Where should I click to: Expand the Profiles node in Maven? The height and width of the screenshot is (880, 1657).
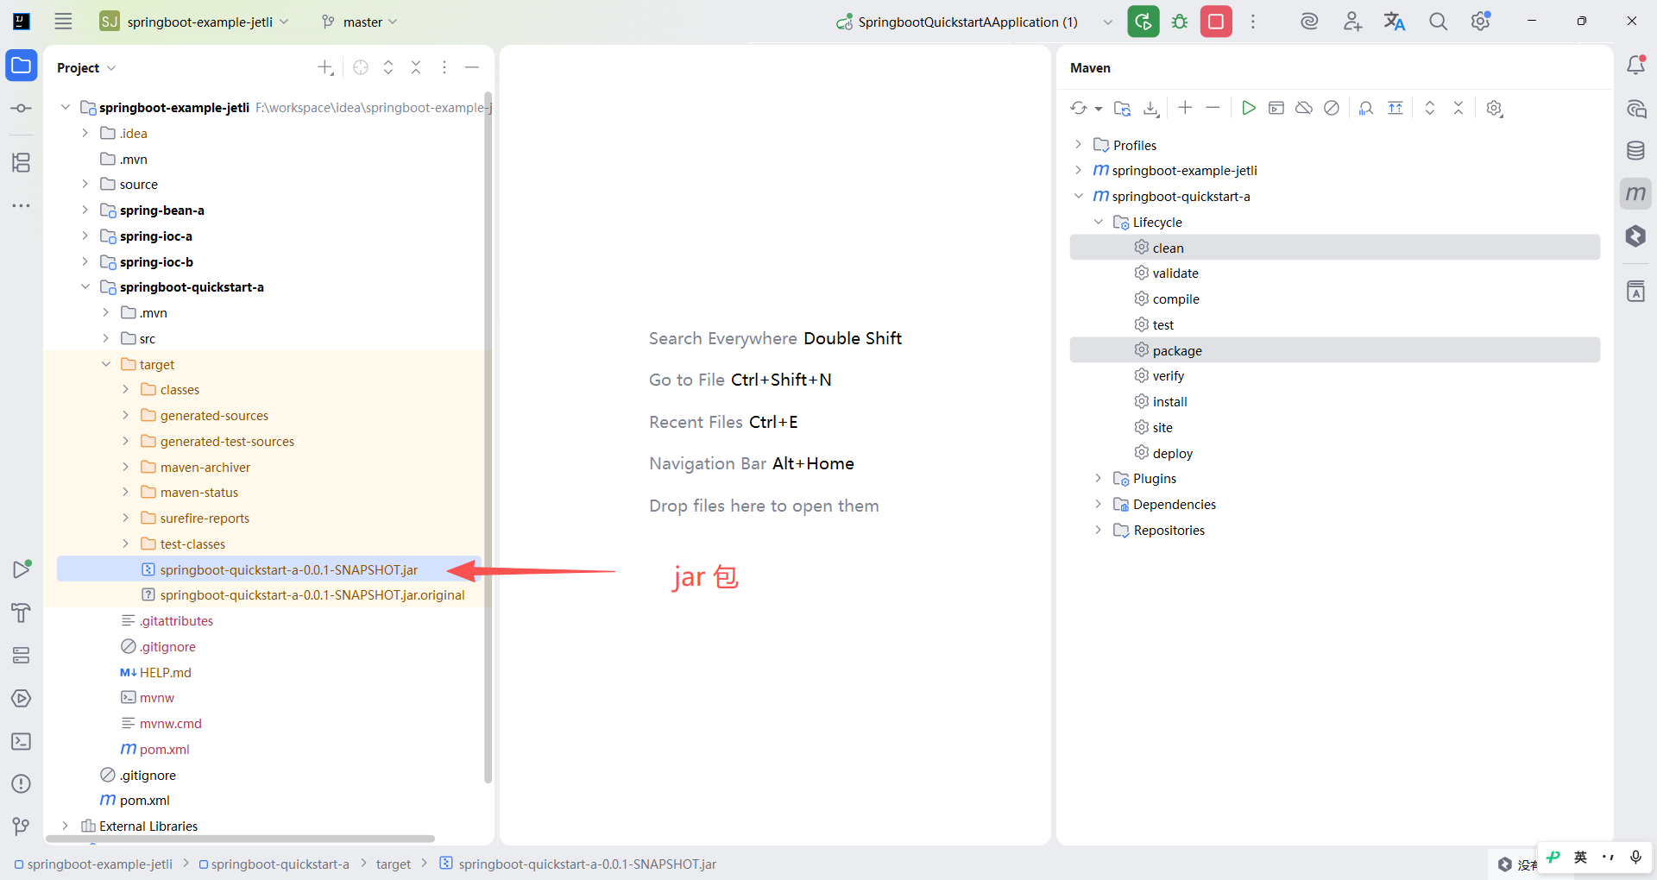coord(1078,144)
